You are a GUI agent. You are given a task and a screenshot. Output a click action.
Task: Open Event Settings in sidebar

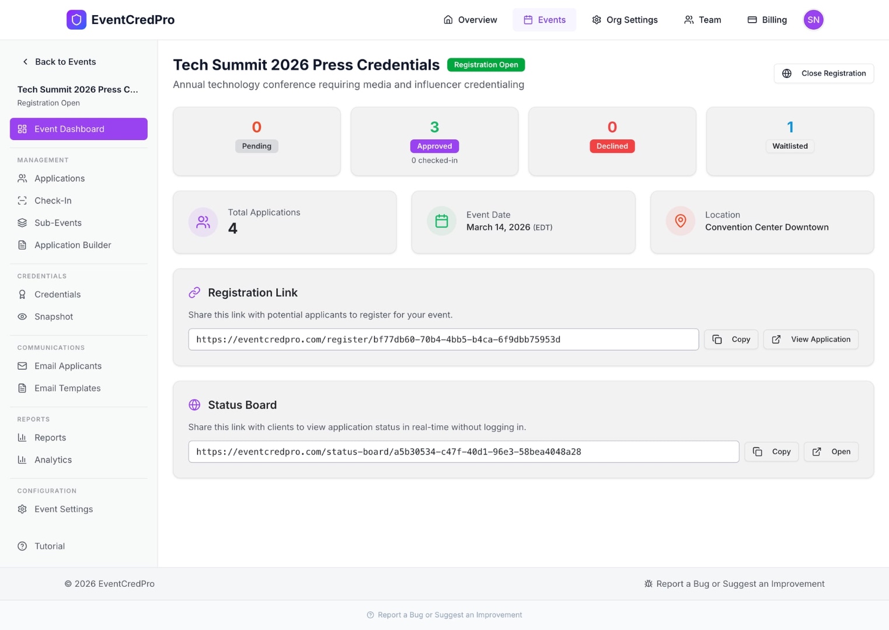tap(64, 509)
